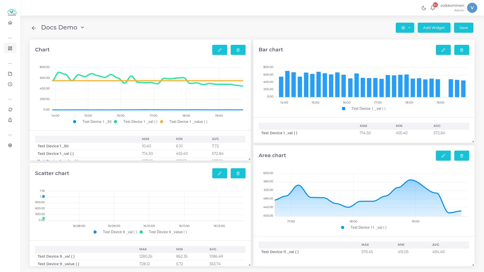
Task: Toggle dark mode moon icon
Action: 424,8
